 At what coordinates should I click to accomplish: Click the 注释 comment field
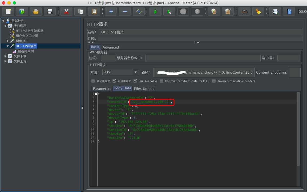(200, 39)
